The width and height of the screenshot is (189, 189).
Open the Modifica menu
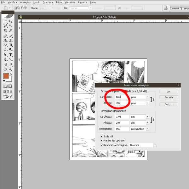pyautogui.click(x=12, y=2)
